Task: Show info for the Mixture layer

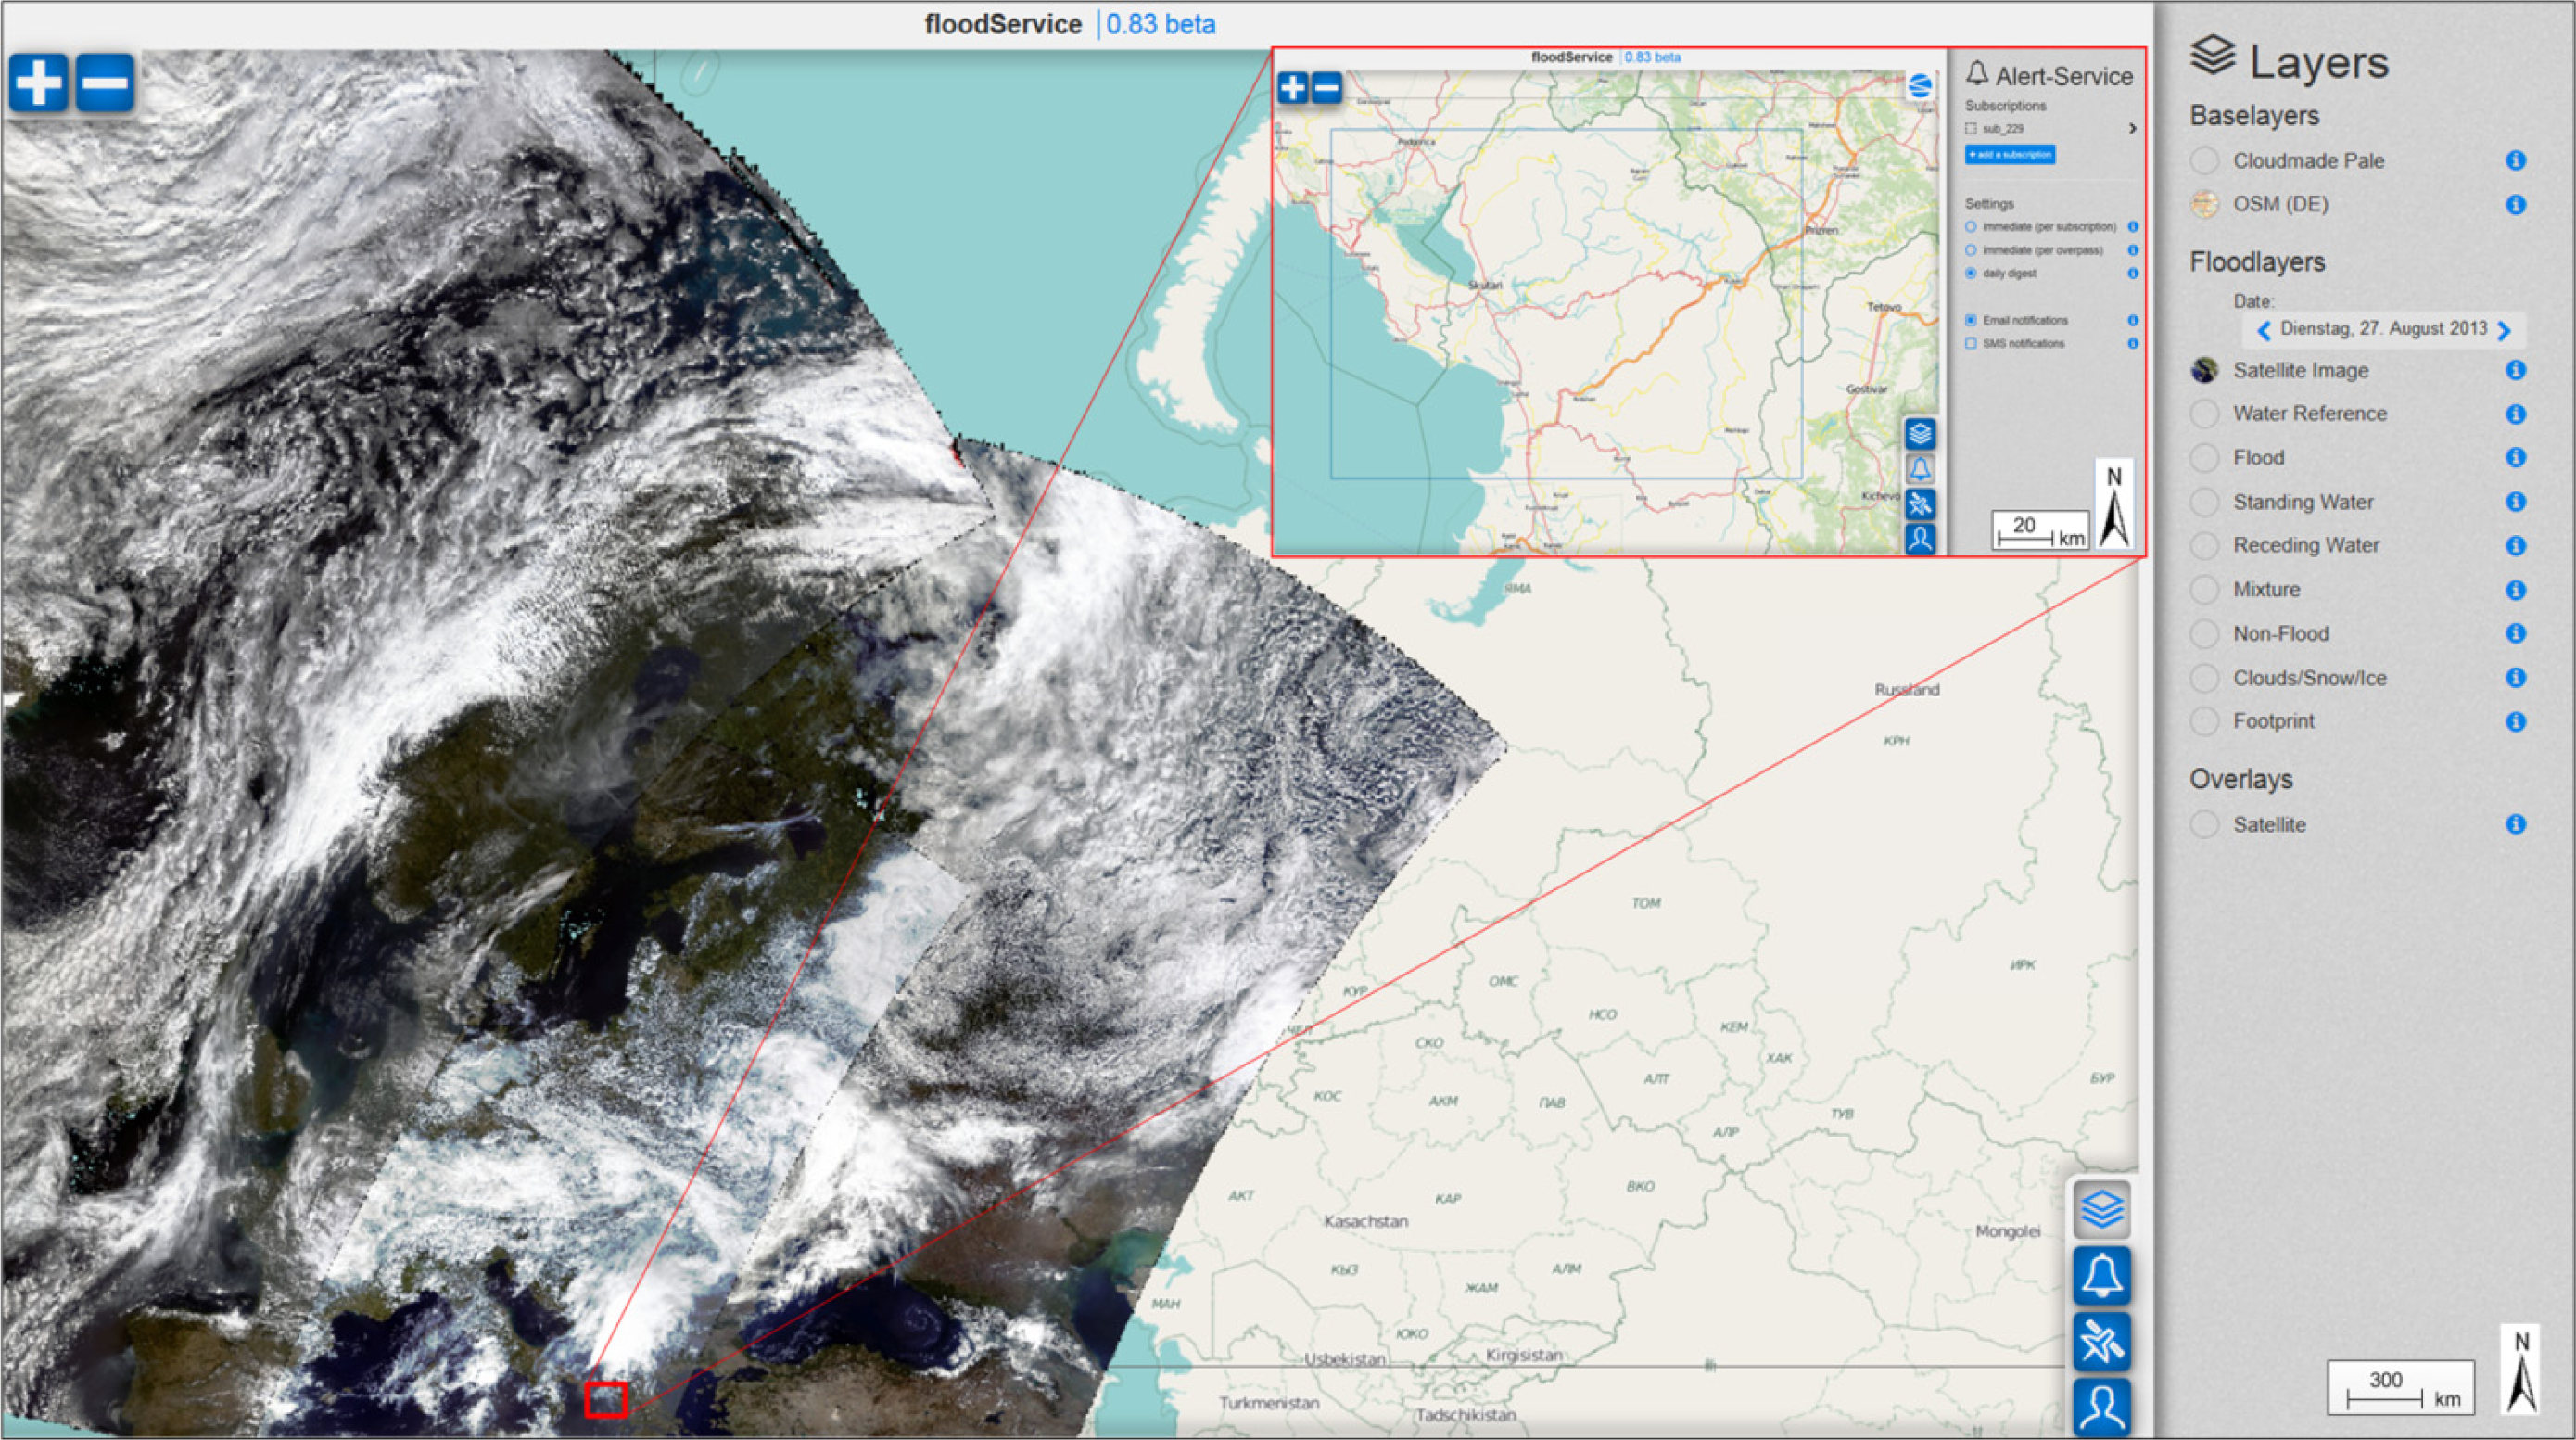Action: point(2516,590)
